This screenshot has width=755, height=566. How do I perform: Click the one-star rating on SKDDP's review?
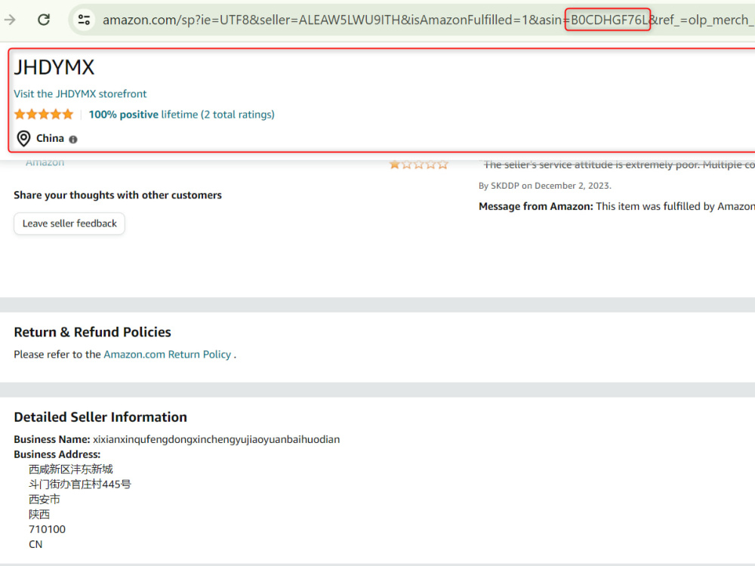(419, 165)
